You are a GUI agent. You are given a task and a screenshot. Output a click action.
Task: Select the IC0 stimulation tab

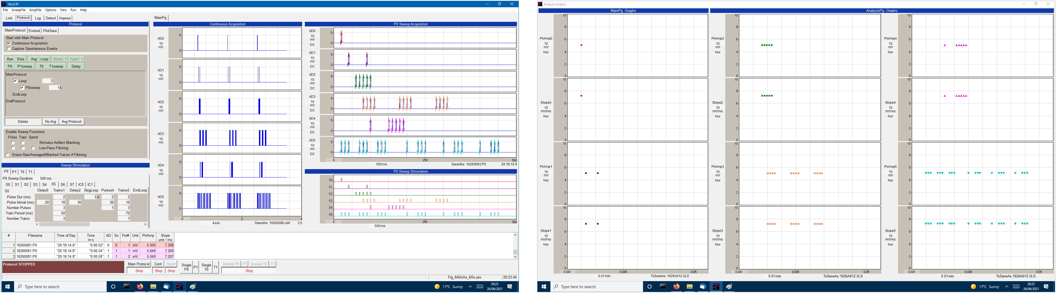[x=81, y=184]
